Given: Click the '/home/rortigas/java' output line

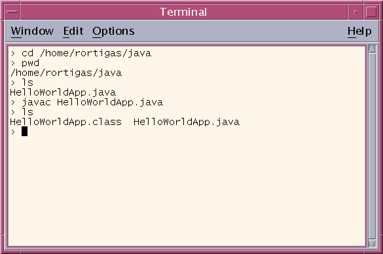Looking at the screenshot, I should [x=66, y=73].
